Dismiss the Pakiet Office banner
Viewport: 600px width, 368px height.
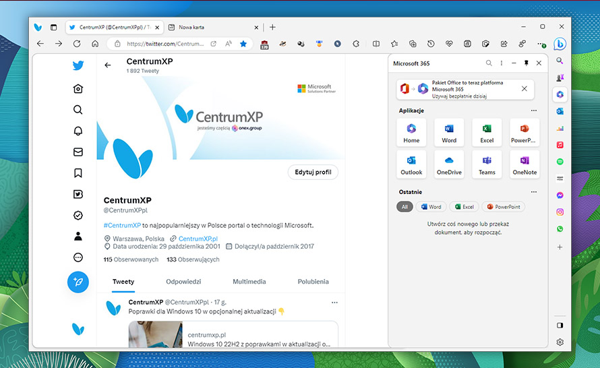(x=524, y=89)
